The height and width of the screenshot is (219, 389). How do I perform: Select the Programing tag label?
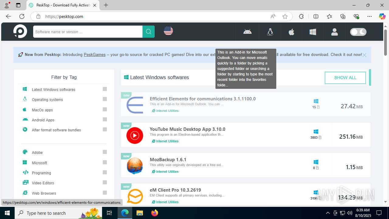(x=41, y=173)
